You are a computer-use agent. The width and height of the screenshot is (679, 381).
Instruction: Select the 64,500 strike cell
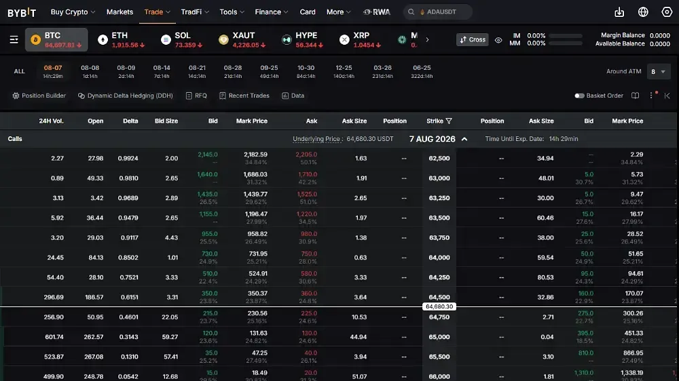point(439,297)
